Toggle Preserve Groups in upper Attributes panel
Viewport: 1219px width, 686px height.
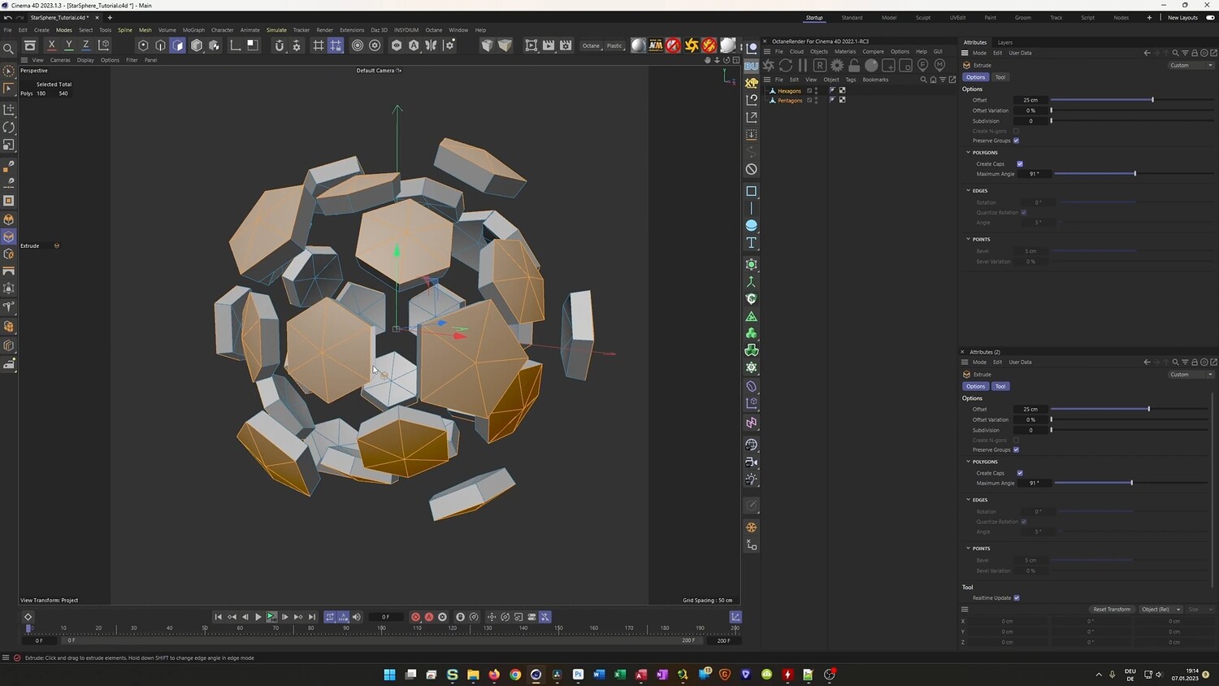pyautogui.click(x=1016, y=141)
